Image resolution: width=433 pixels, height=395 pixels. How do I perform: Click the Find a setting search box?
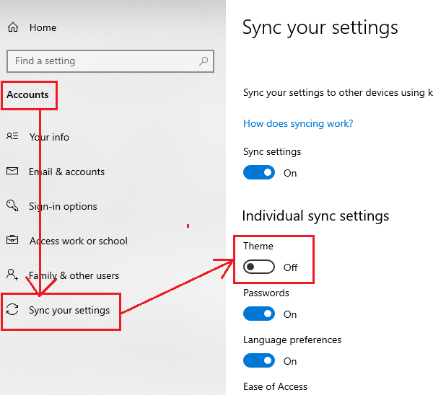point(101,61)
